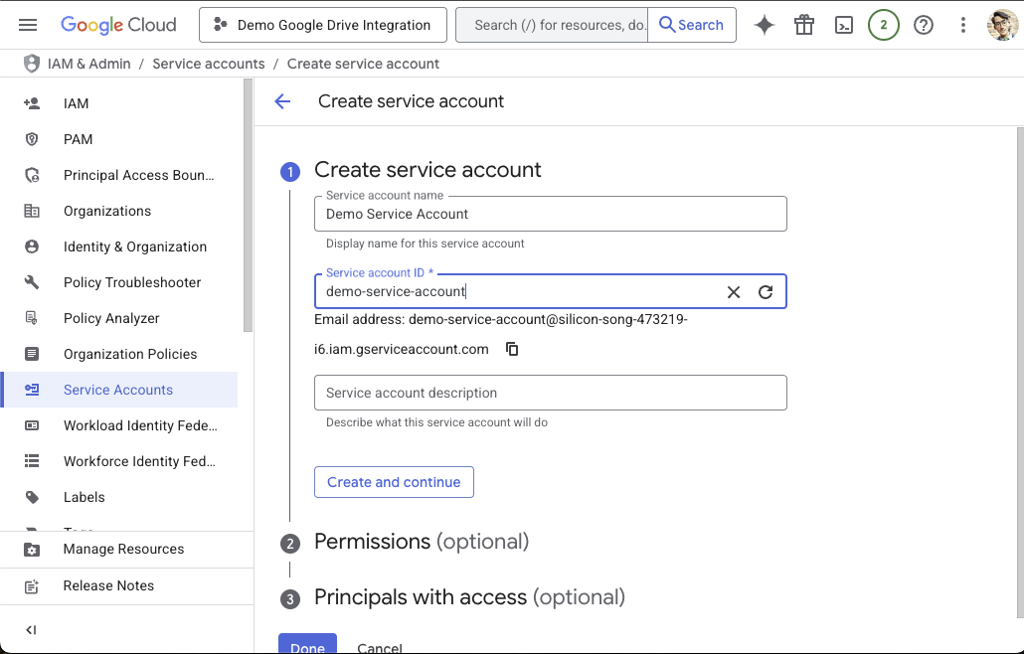The height and width of the screenshot is (654, 1024).
Task: Open the three-dot settings menu
Action: coord(962,25)
